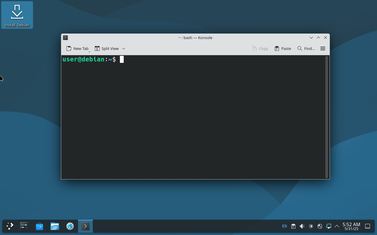Open the Find... search bar
Screen dimensions: 377x235
point(306,48)
